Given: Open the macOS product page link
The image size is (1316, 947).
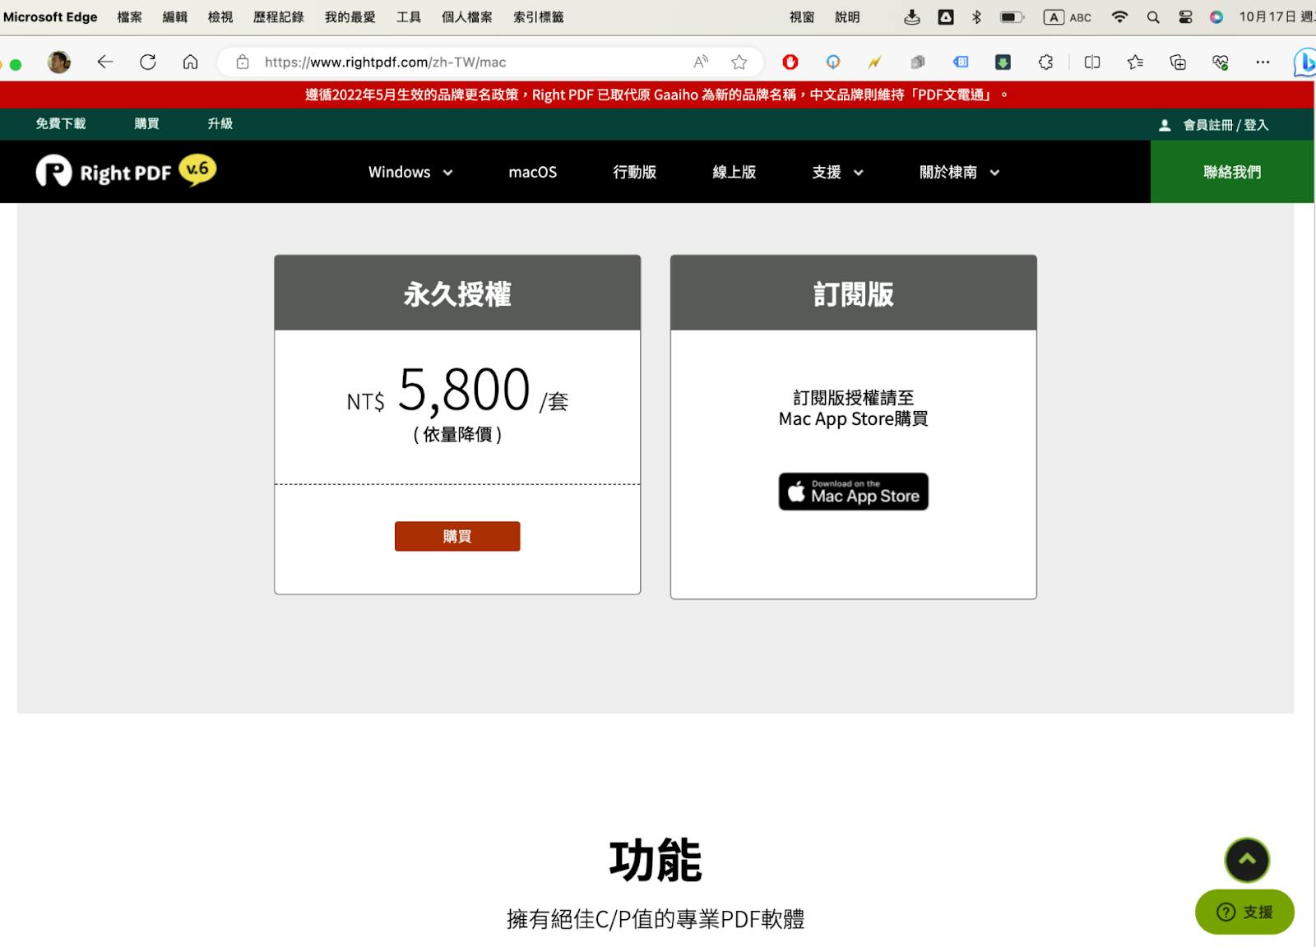Looking at the screenshot, I should click(532, 172).
